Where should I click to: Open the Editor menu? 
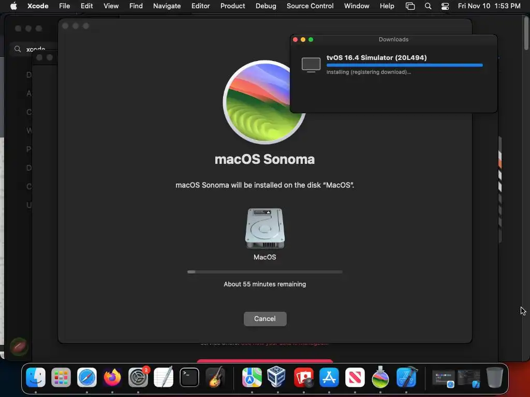pyautogui.click(x=200, y=6)
